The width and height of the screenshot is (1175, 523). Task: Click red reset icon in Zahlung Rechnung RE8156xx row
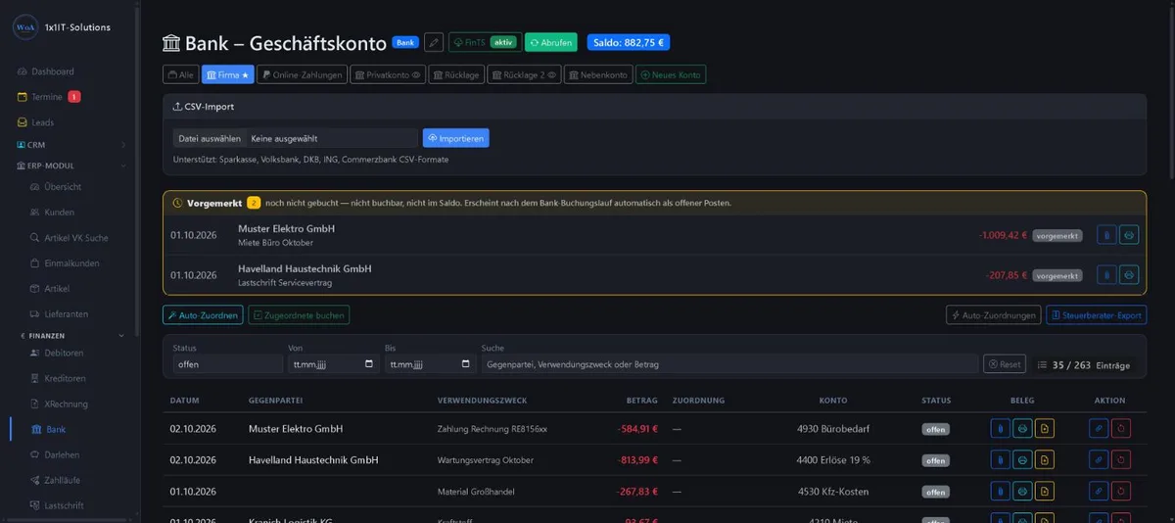coord(1121,429)
